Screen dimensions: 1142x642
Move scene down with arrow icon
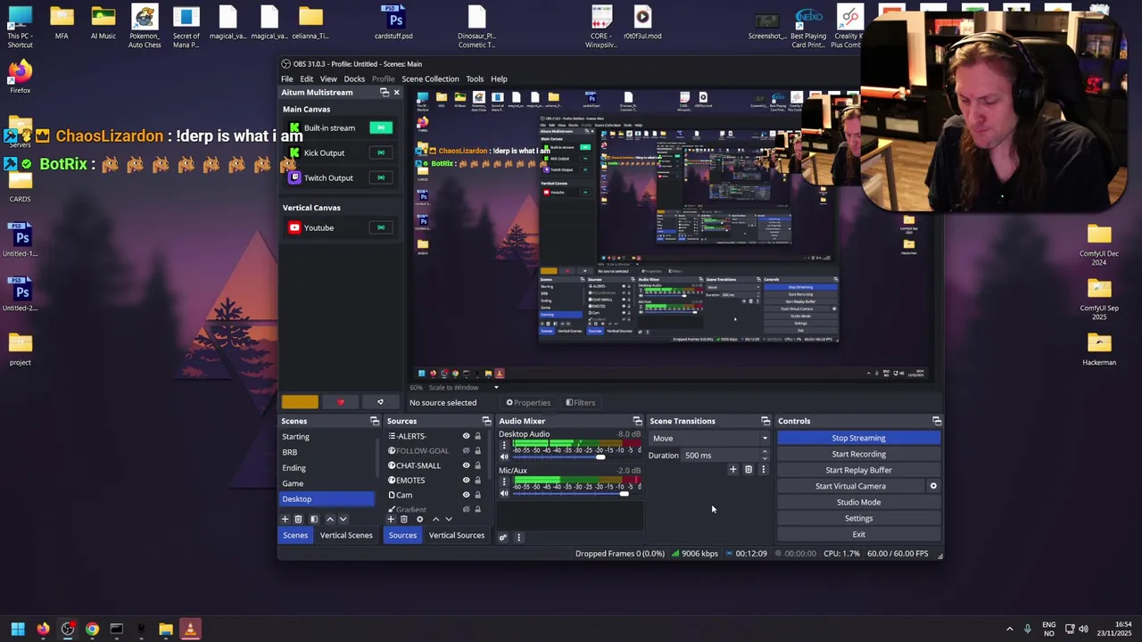click(343, 519)
